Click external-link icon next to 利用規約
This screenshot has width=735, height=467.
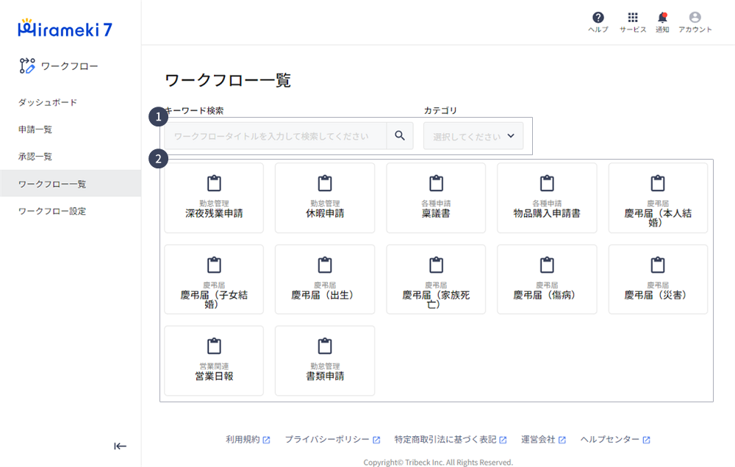(266, 440)
